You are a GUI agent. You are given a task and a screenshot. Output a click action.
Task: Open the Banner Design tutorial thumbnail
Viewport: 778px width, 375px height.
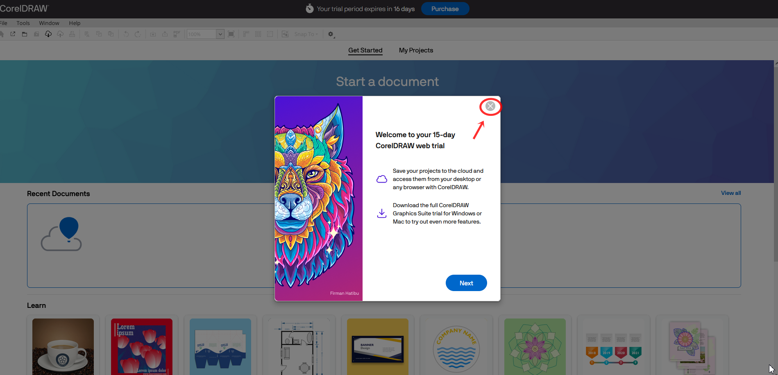tap(378, 347)
